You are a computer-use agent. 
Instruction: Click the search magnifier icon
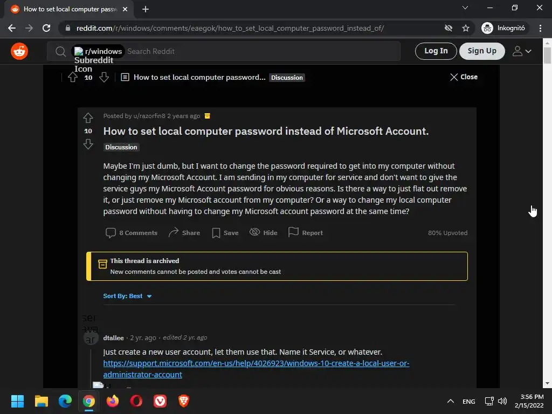[x=60, y=52]
